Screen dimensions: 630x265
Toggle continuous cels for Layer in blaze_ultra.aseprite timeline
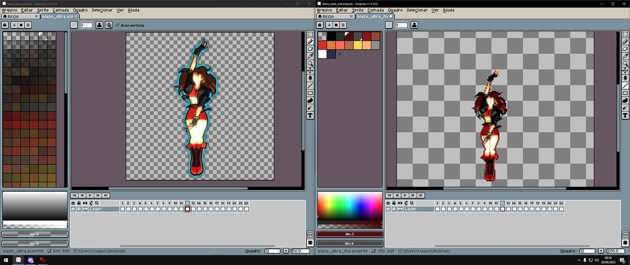pos(85,209)
